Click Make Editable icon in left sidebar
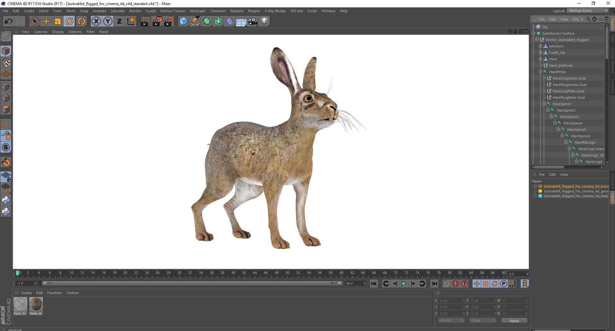 (x=6, y=37)
